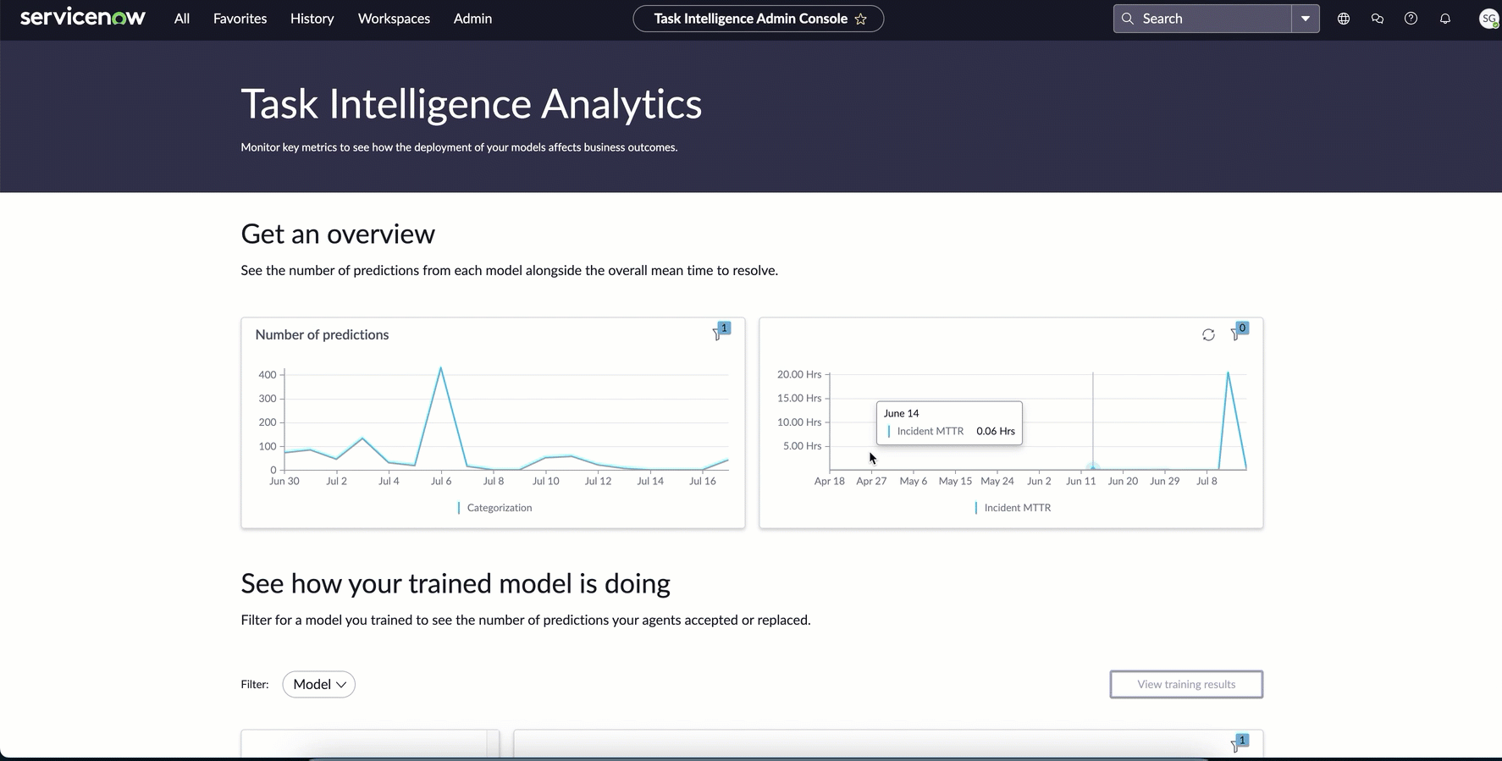Open the History menu
Image resolution: width=1502 pixels, height=761 pixels.
pyautogui.click(x=312, y=19)
